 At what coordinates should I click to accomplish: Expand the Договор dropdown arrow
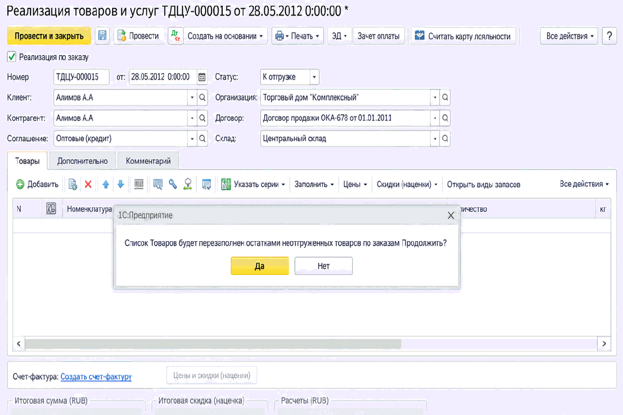(434, 118)
